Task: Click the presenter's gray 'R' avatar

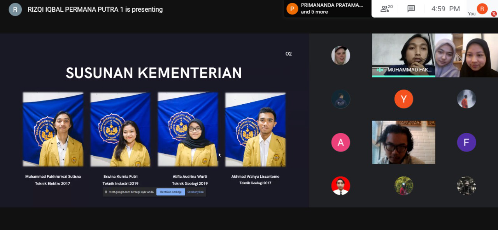Action: [15, 9]
